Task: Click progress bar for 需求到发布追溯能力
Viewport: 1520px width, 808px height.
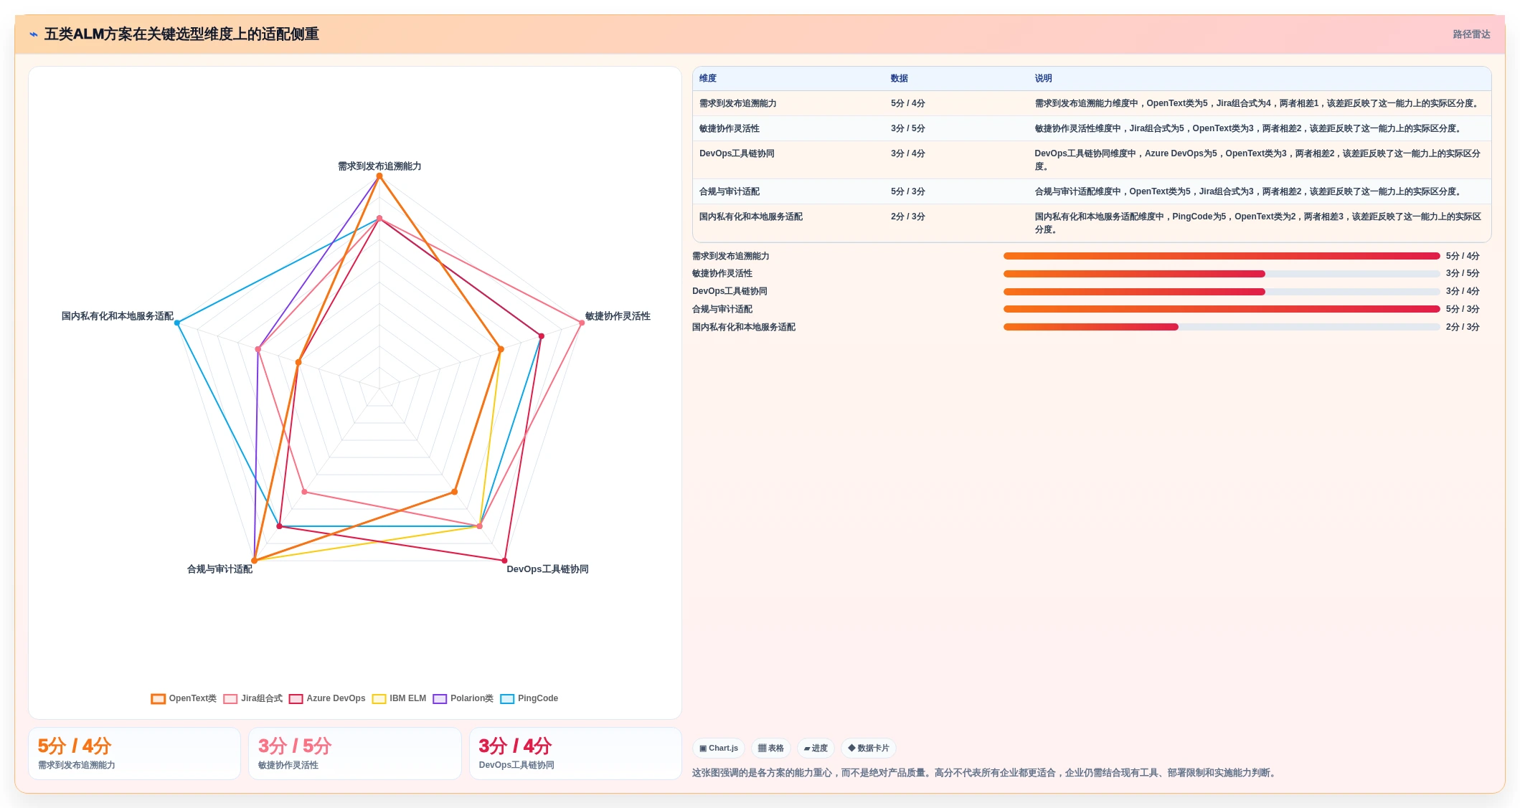Action: [1222, 256]
